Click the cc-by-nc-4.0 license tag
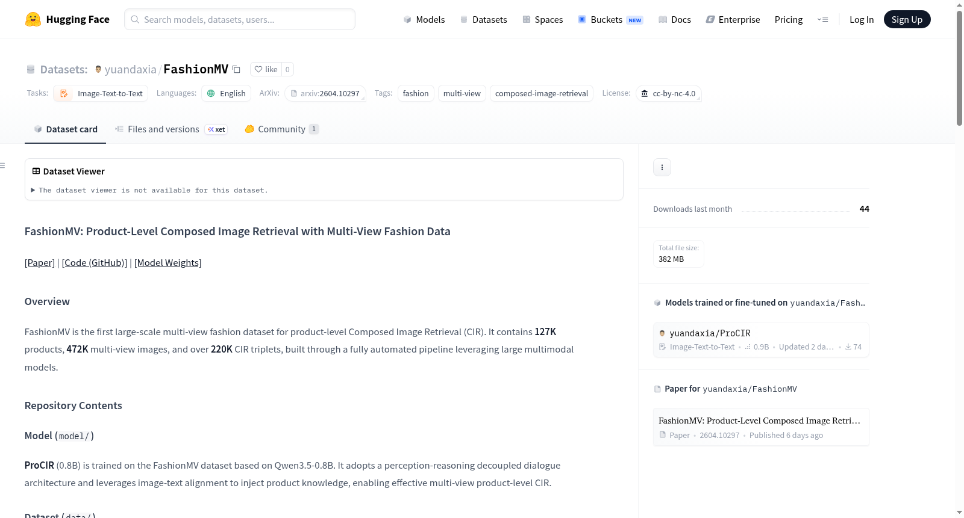 click(x=668, y=93)
